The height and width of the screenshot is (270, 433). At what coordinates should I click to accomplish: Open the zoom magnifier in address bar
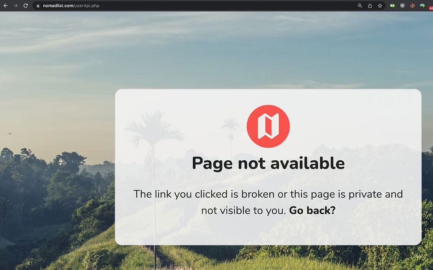[x=359, y=6]
